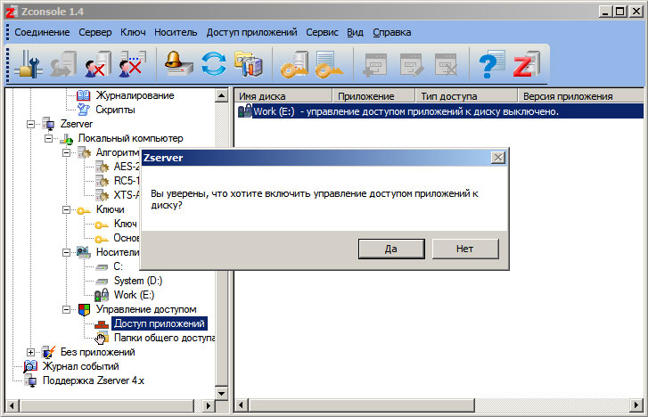Click the Work (E:) lock icon in the disk list
648x417 pixels.
(x=245, y=111)
